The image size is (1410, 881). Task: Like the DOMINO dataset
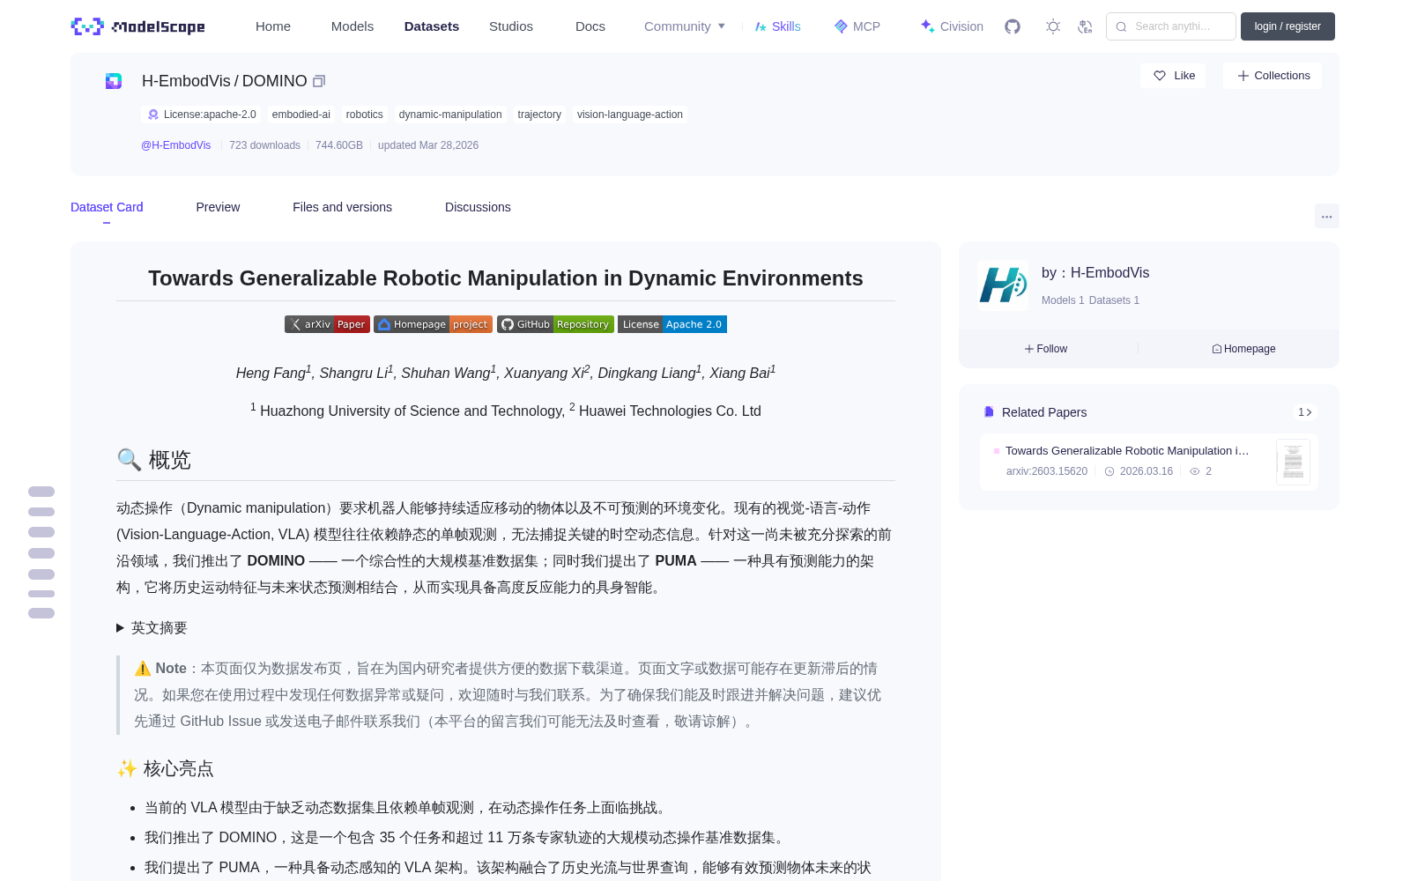click(1173, 76)
